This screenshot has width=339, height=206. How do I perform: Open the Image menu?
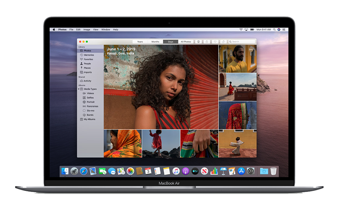pyautogui.click(x=87, y=29)
